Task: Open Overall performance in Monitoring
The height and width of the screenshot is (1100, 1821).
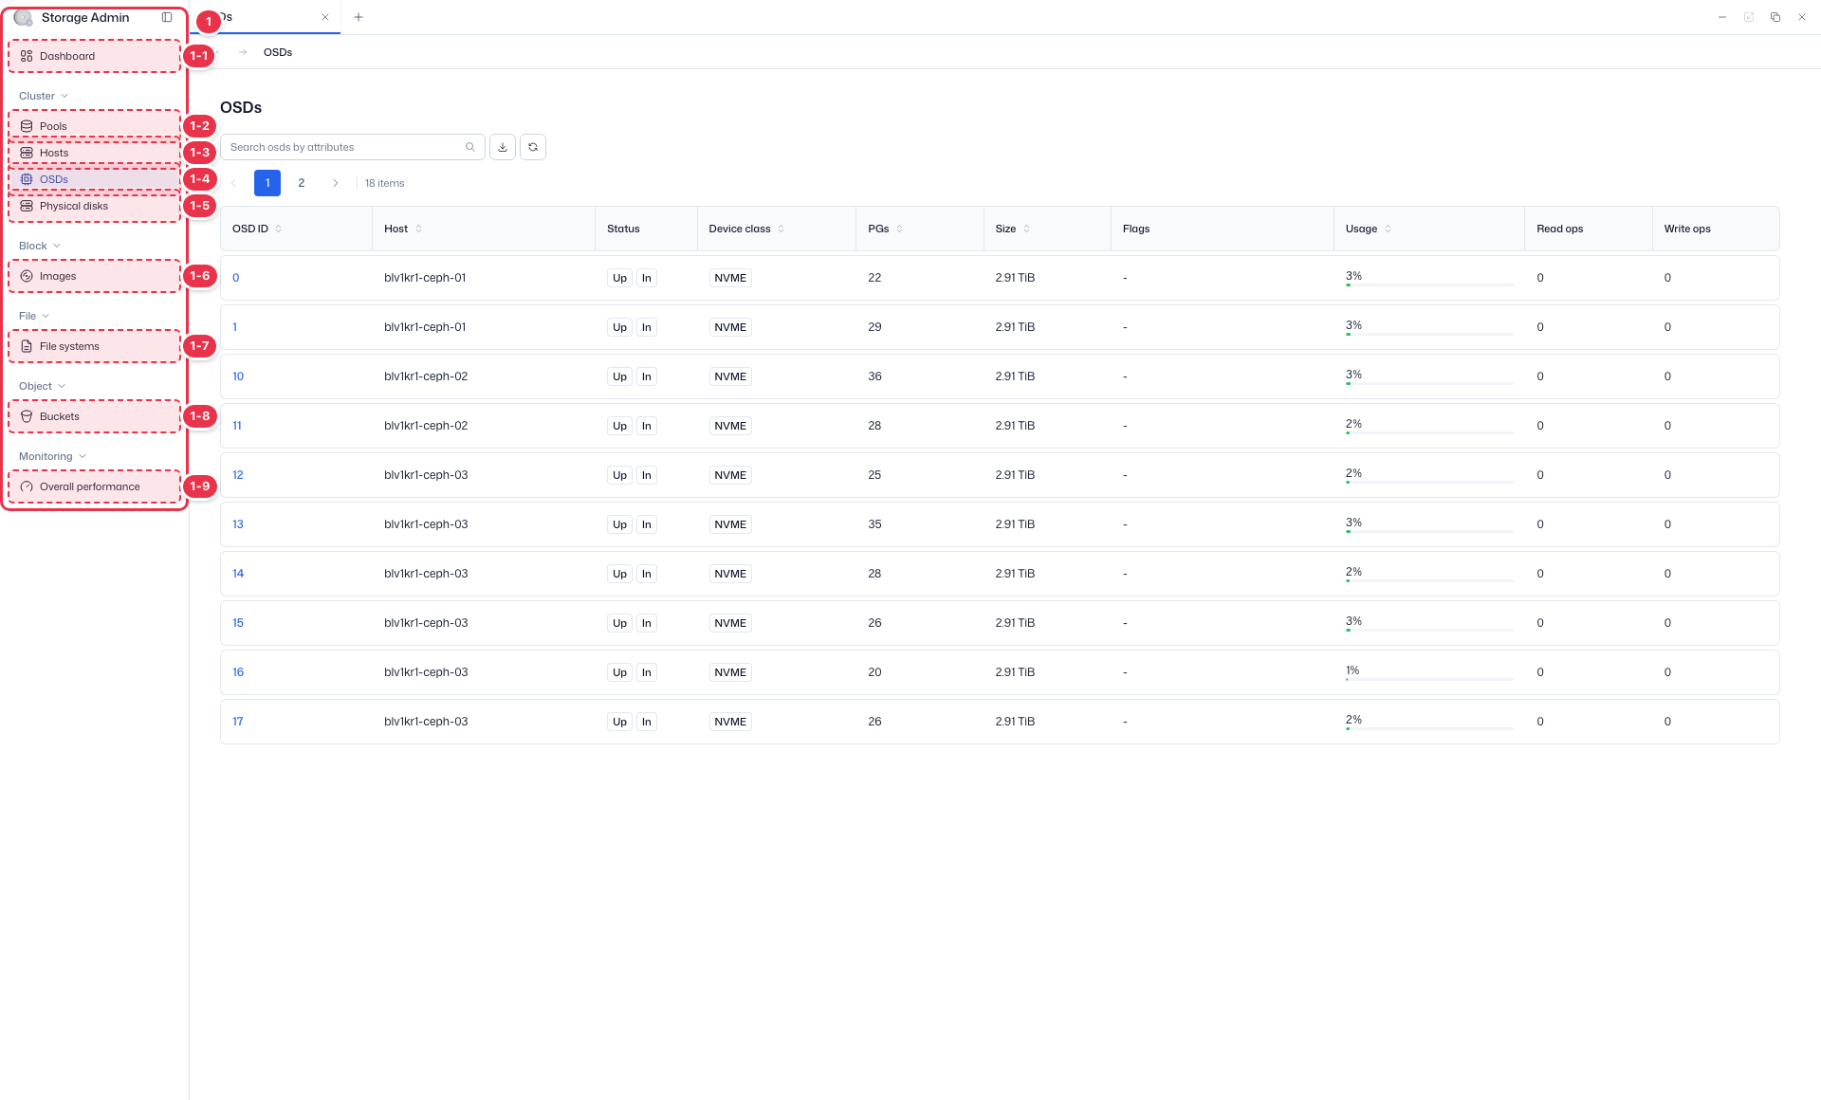Action: pos(95,486)
